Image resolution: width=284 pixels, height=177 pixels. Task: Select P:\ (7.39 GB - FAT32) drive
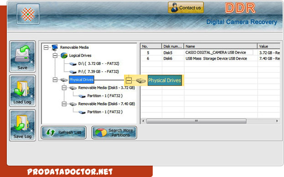(98, 72)
